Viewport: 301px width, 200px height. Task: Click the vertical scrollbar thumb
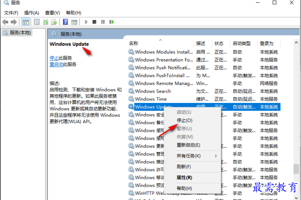296,169
